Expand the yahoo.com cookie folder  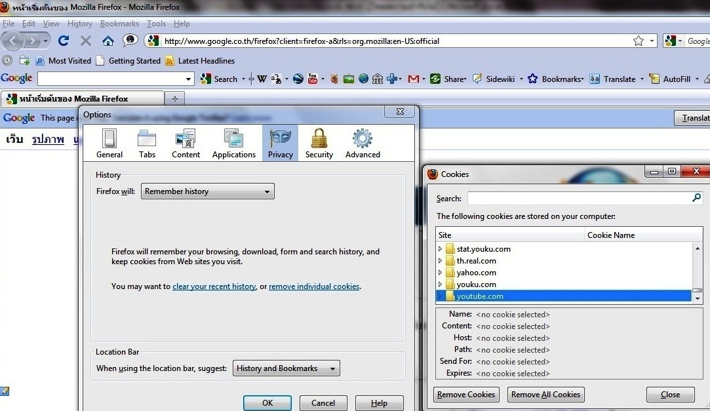pyautogui.click(x=440, y=273)
